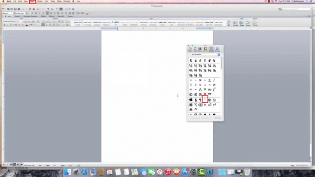The width and height of the screenshot is (315, 177).
Task: Toggle Bold in the ribbon Font group
Action: point(4,25)
